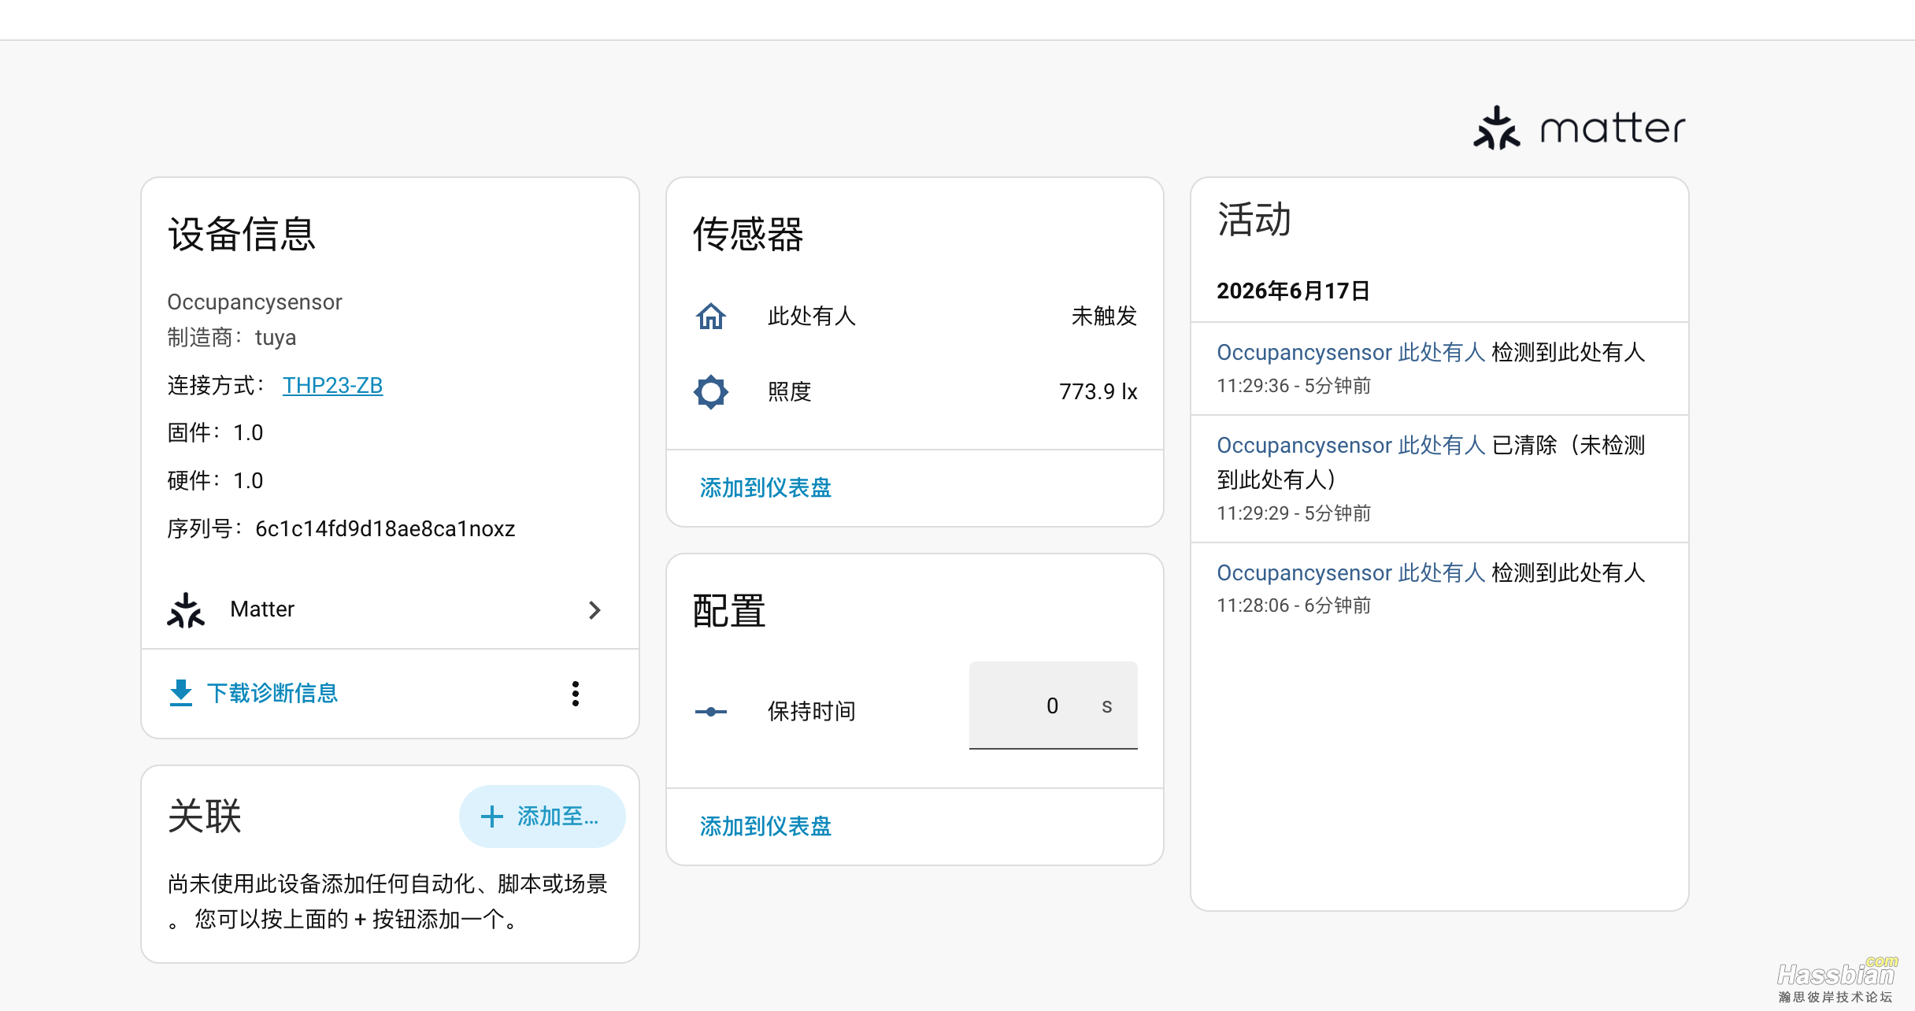Viewport: 1915px width, 1011px height.
Task: Focus the 保持时间 seconds input field
Action: (x=1054, y=705)
